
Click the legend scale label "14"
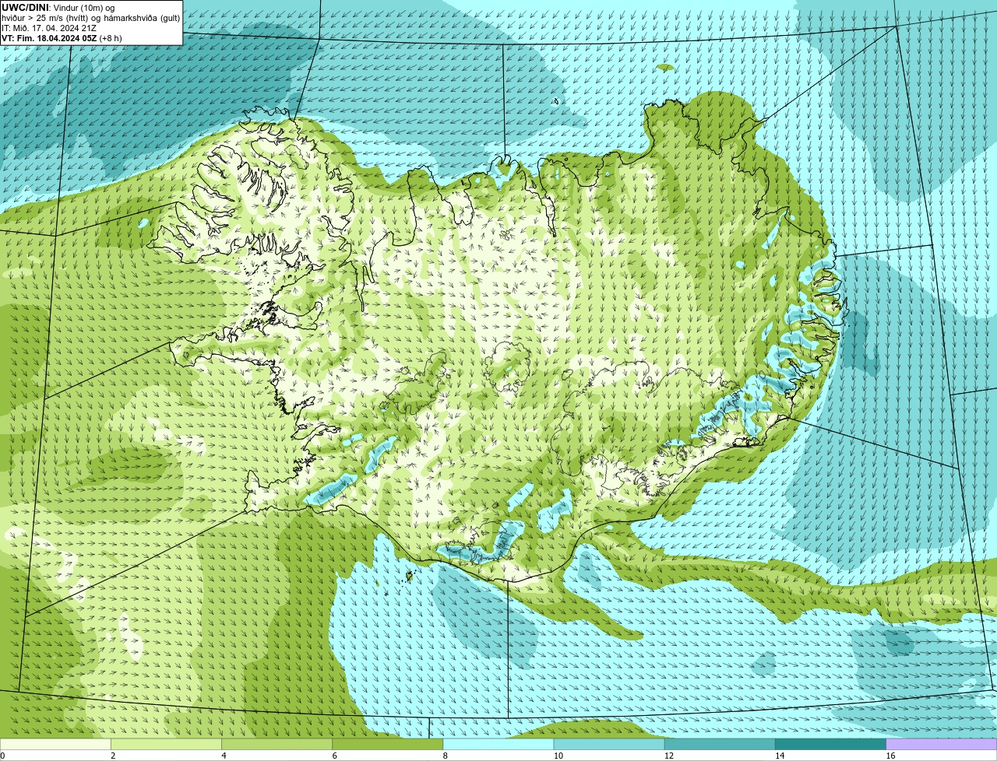coord(779,756)
